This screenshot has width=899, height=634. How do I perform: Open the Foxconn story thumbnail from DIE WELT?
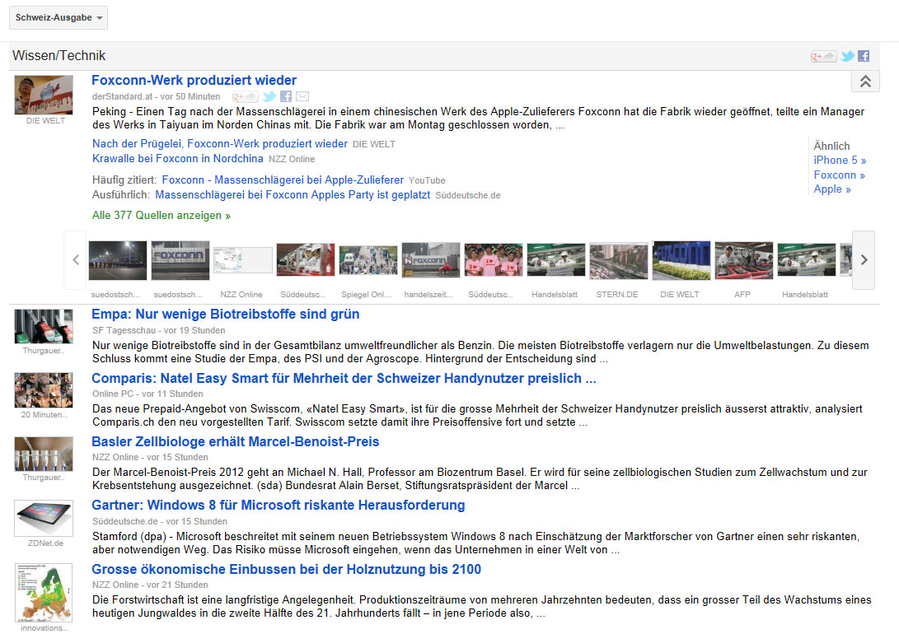[44, 95]
